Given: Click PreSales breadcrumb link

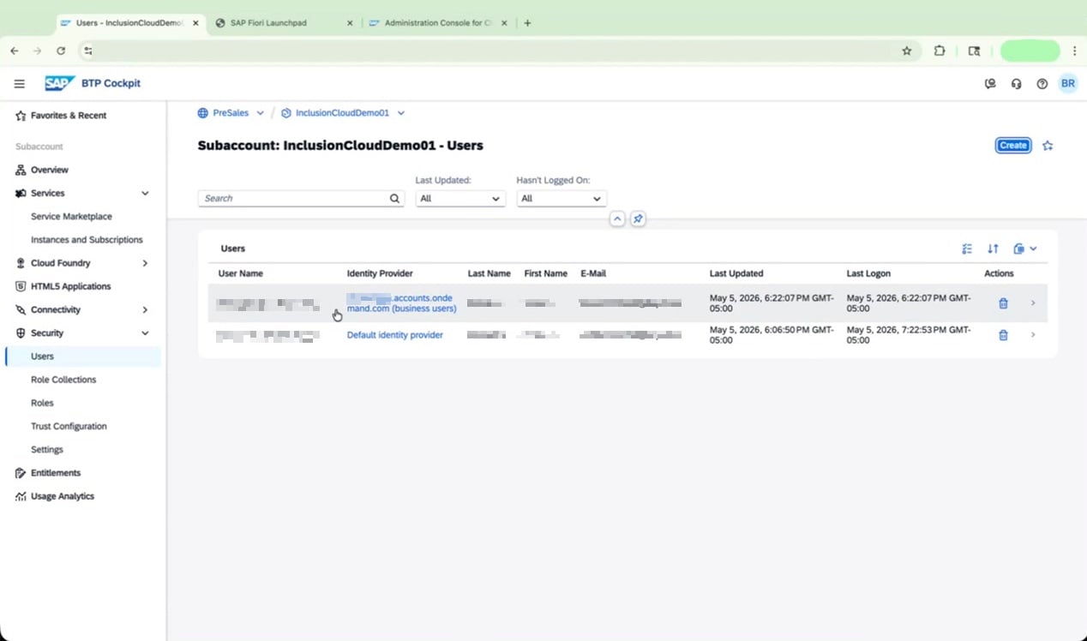Looking at the screenshot, I should 231,113.
